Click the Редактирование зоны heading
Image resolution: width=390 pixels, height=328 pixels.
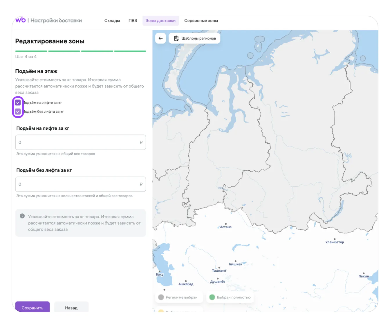(50, 41)
